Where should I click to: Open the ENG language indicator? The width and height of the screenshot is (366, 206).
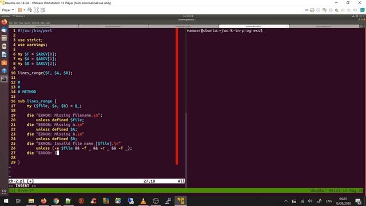pyautogui.click(x=329, y=201)
